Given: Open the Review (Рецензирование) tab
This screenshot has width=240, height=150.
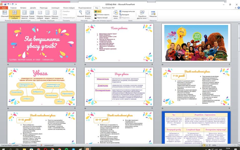Looking at the screenshot, I should tap(85, 8).
